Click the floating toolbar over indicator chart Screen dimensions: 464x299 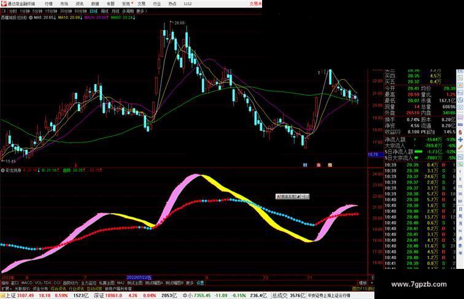tap(292, 196)
